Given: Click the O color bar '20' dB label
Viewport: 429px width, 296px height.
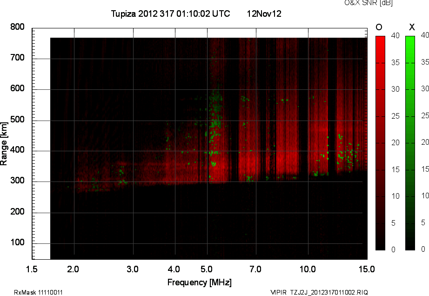Looking at the screenshot, I should point(395,142).
